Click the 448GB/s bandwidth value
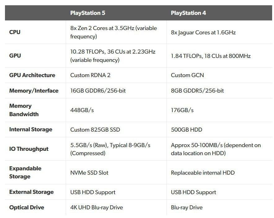This screenshot has width=274, height=218. tap(82, 110)
